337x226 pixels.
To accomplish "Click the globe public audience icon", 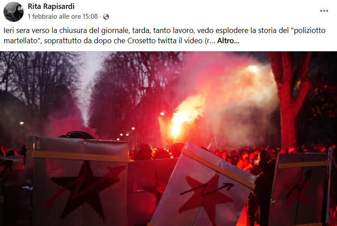I will pos(106,17).
